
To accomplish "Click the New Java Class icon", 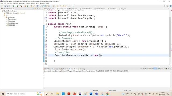I will pyautogui.click(x=27, y=6).
